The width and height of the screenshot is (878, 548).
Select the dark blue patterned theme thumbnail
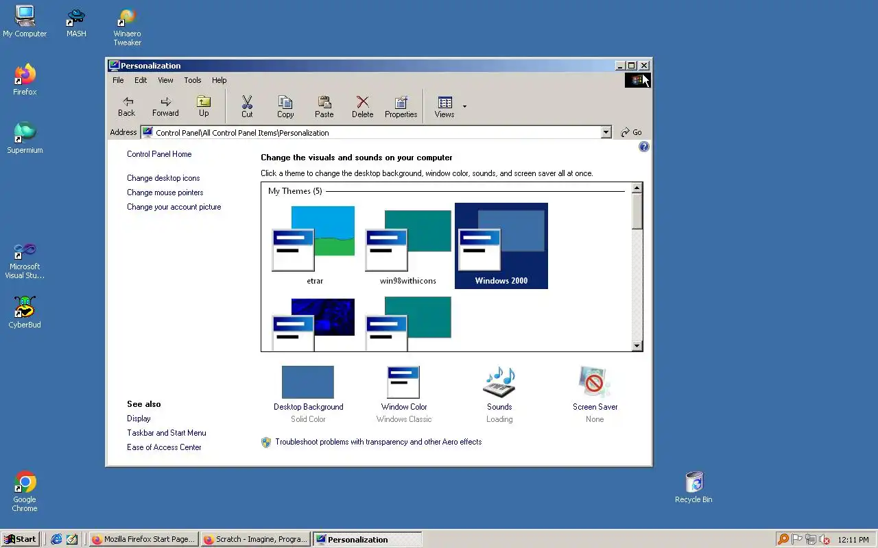[314, 324]
